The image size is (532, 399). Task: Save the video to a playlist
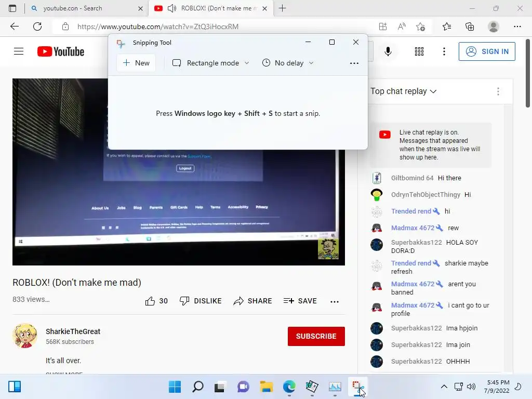pyautogui.click(x=300, y=301)
